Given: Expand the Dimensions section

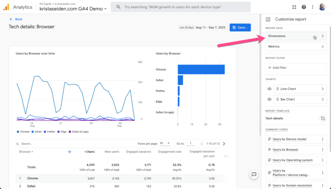Looking at the screenshot, I should coord(296,36).
